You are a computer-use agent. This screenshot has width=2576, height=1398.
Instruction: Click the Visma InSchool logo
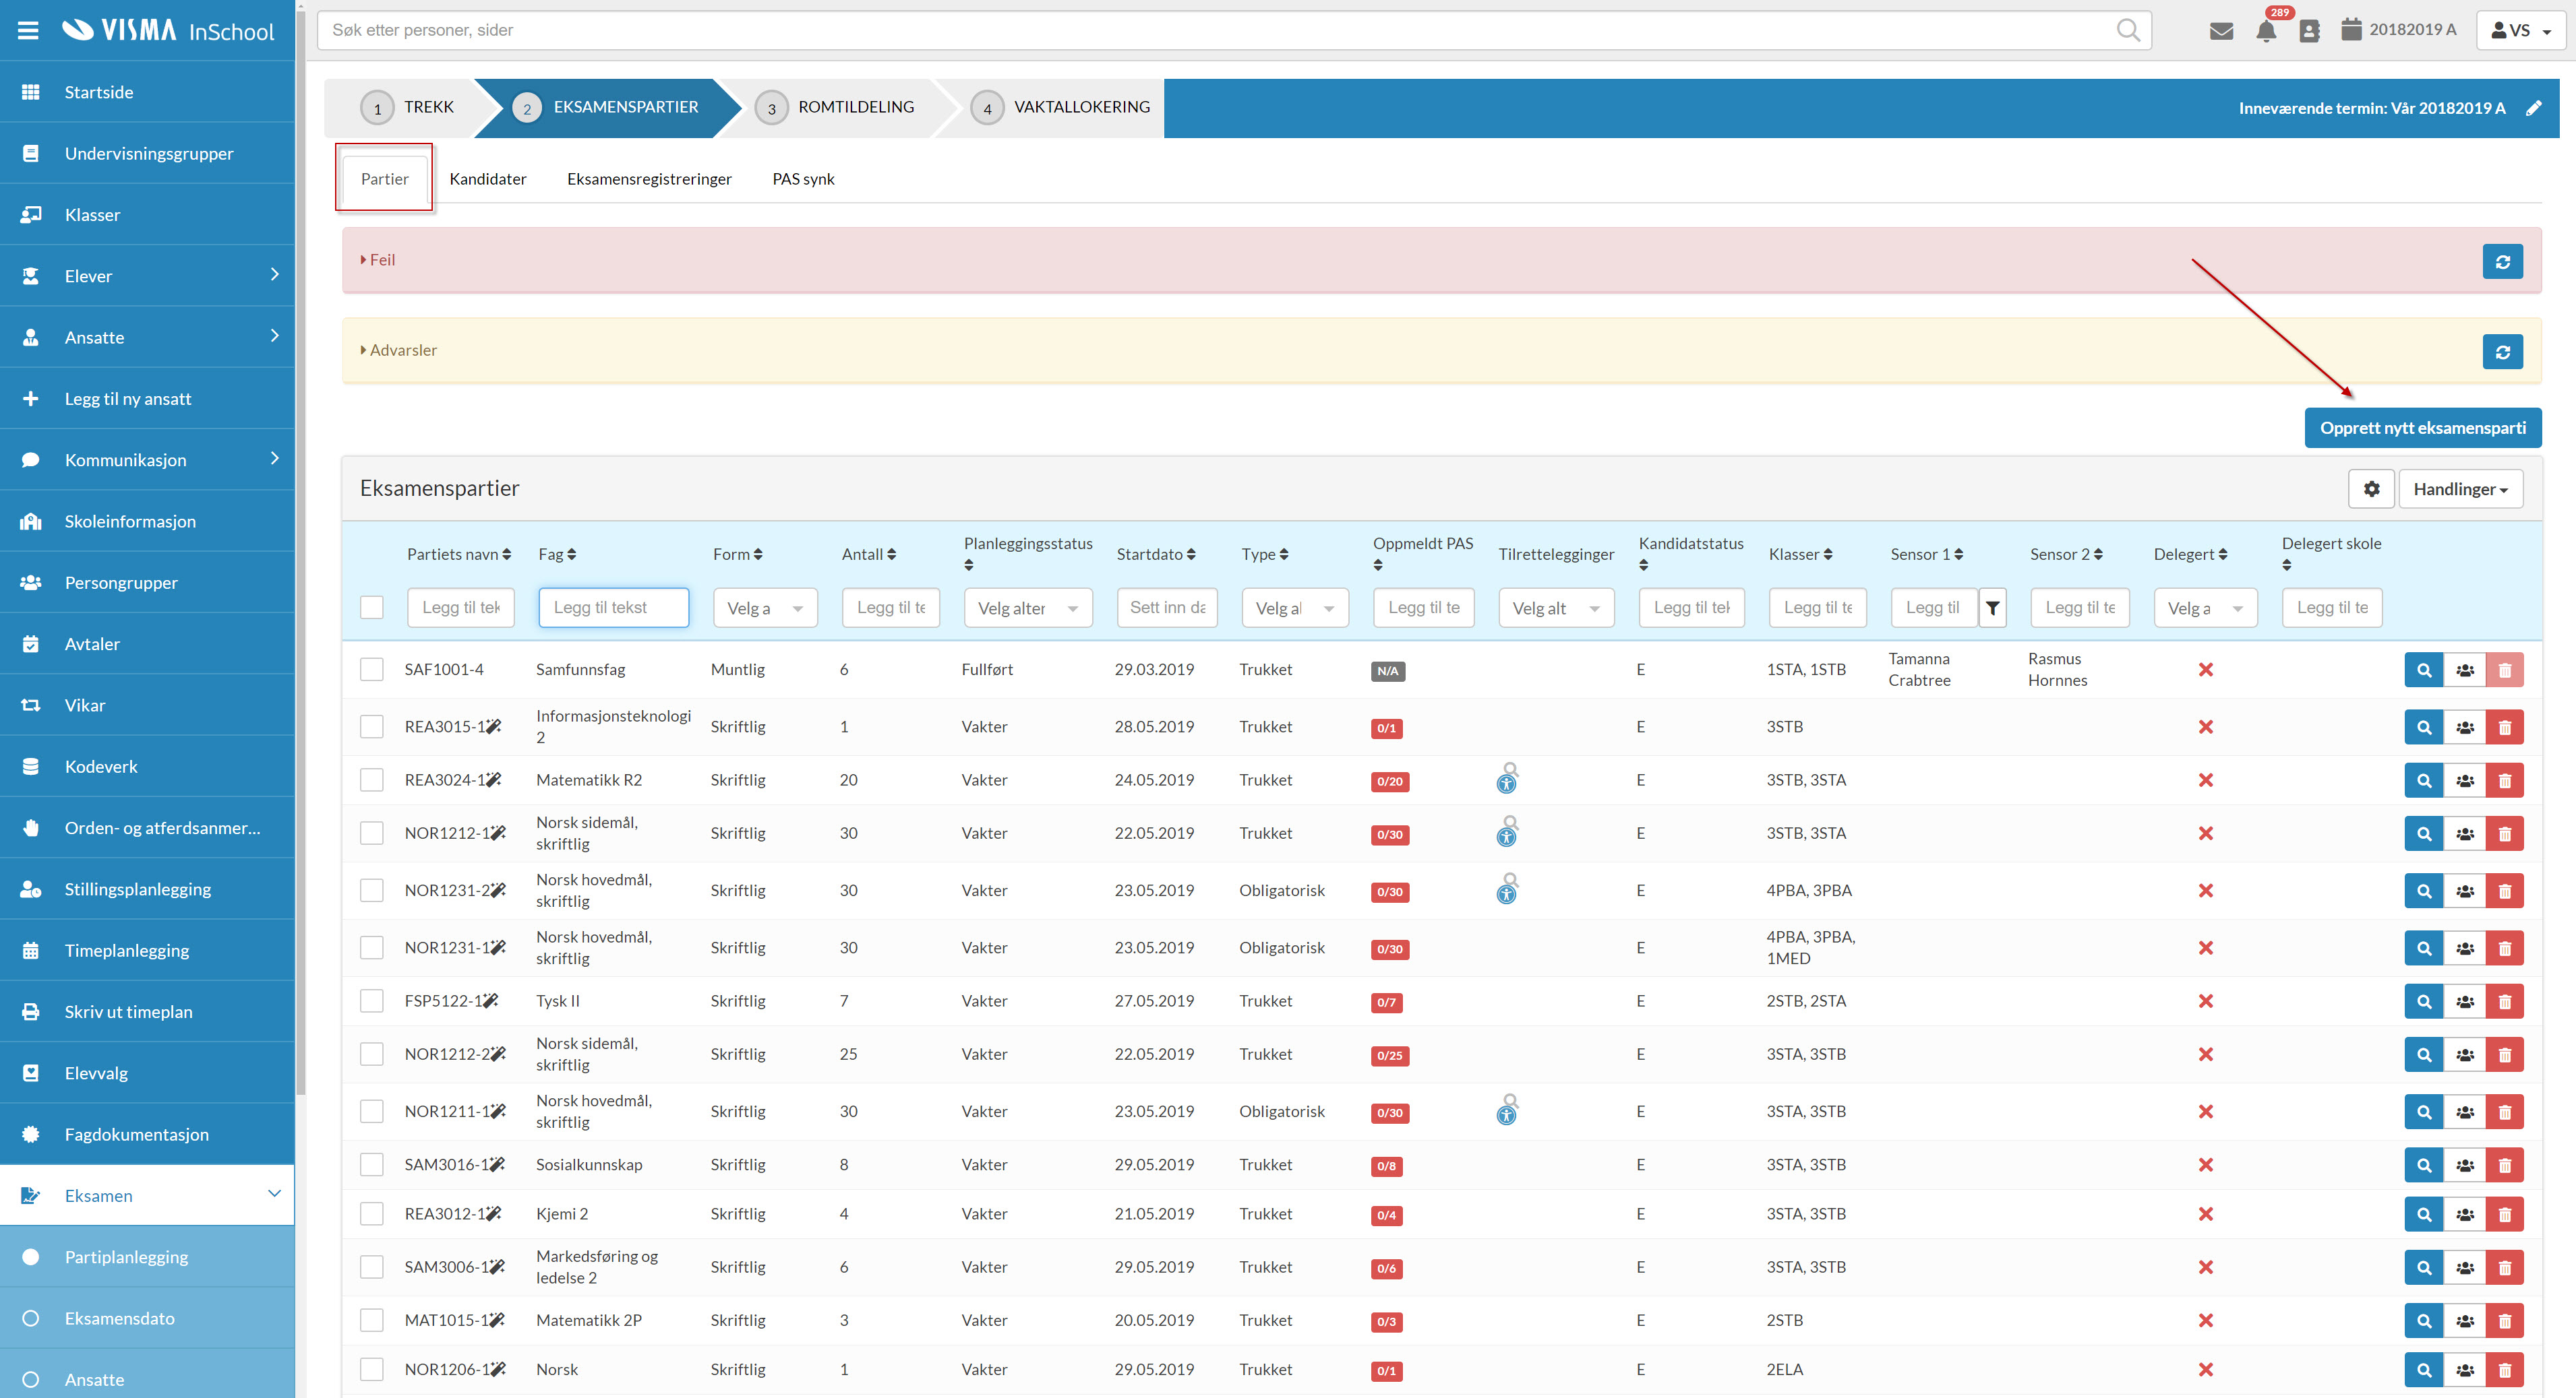167,31
